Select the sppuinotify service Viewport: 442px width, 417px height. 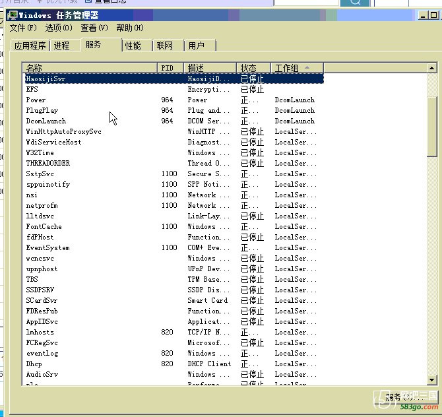(x=48, y=184)
